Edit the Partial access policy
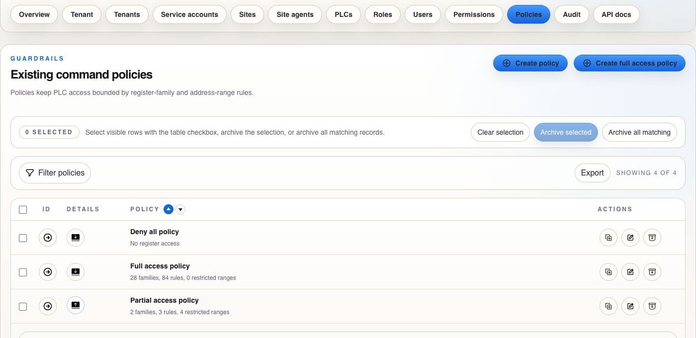 [x=630, y=306]
